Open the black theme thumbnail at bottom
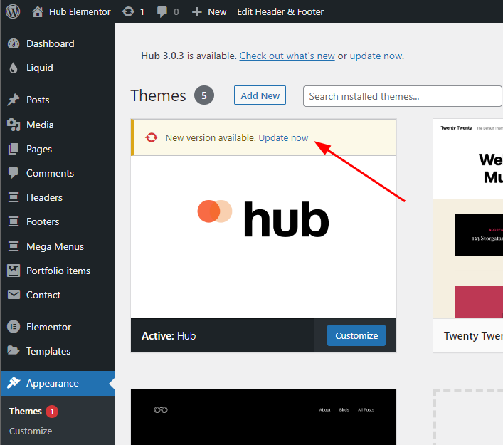 (x=263, y=417)
